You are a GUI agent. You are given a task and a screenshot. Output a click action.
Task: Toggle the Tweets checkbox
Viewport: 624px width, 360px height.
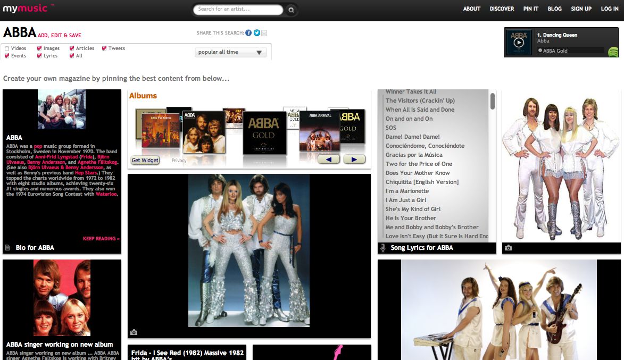(x=104, y=48)
